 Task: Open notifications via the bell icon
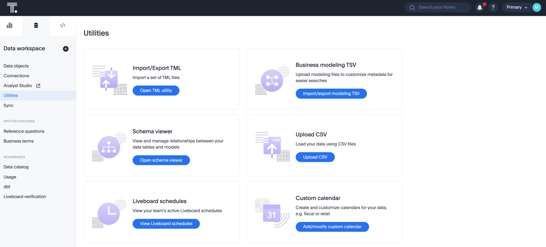pos(479,7)
